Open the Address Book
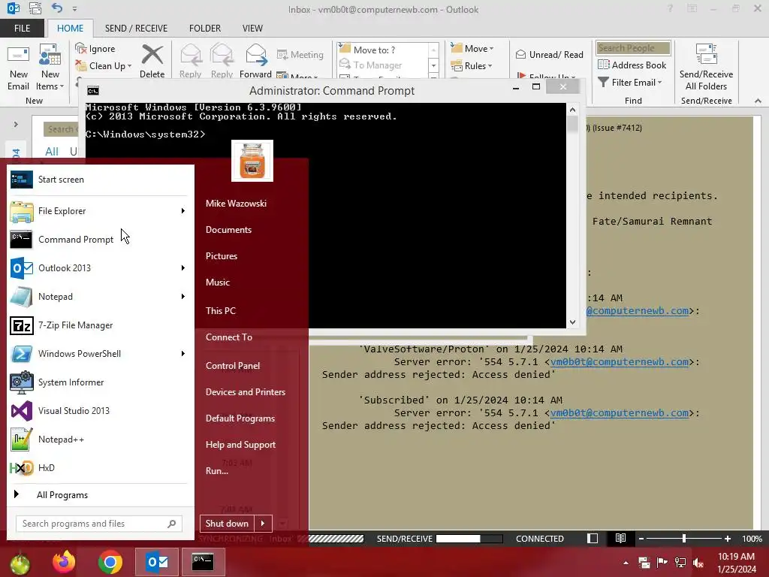The image size is (769, 577). 632,65
